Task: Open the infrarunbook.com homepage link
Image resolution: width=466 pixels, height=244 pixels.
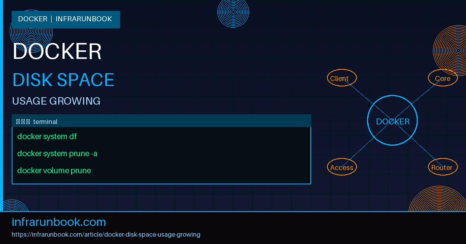Action: 59,222
